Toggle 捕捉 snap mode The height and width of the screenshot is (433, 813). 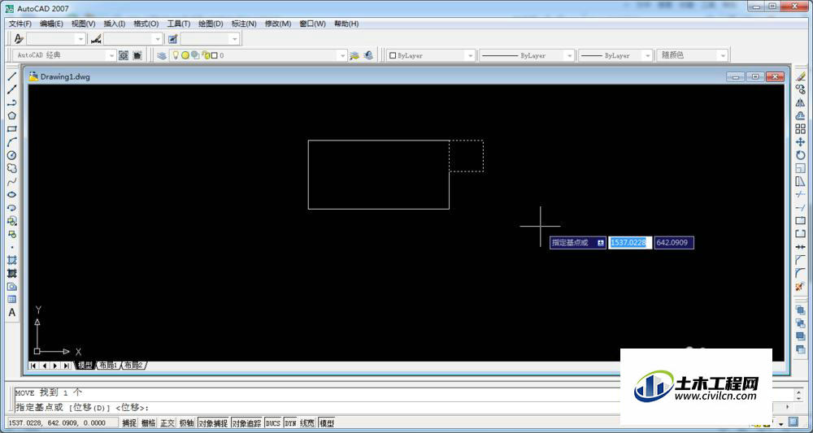(129, 423)
